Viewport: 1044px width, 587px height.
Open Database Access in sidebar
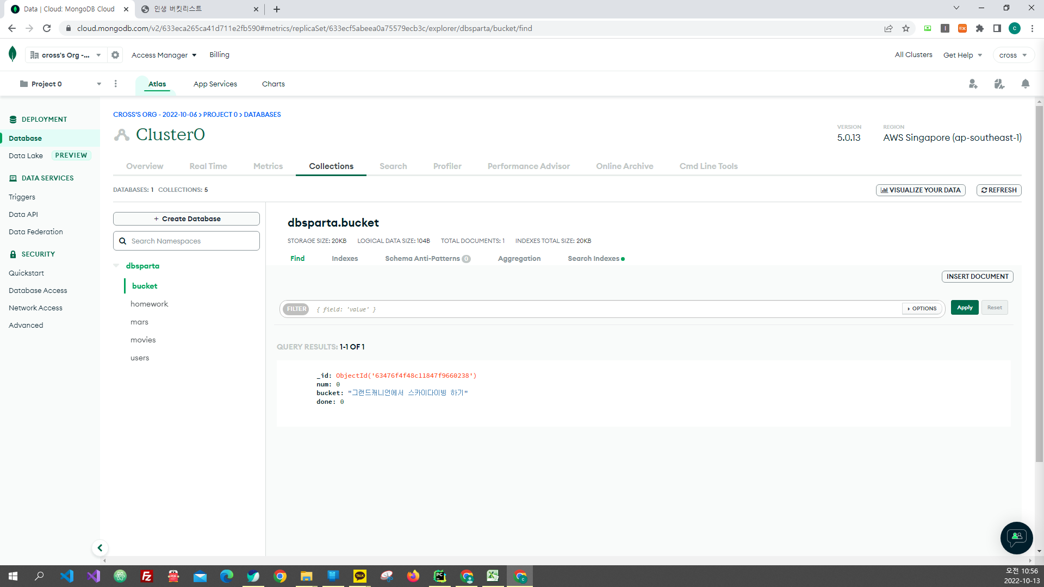click(x=38, y=290)
